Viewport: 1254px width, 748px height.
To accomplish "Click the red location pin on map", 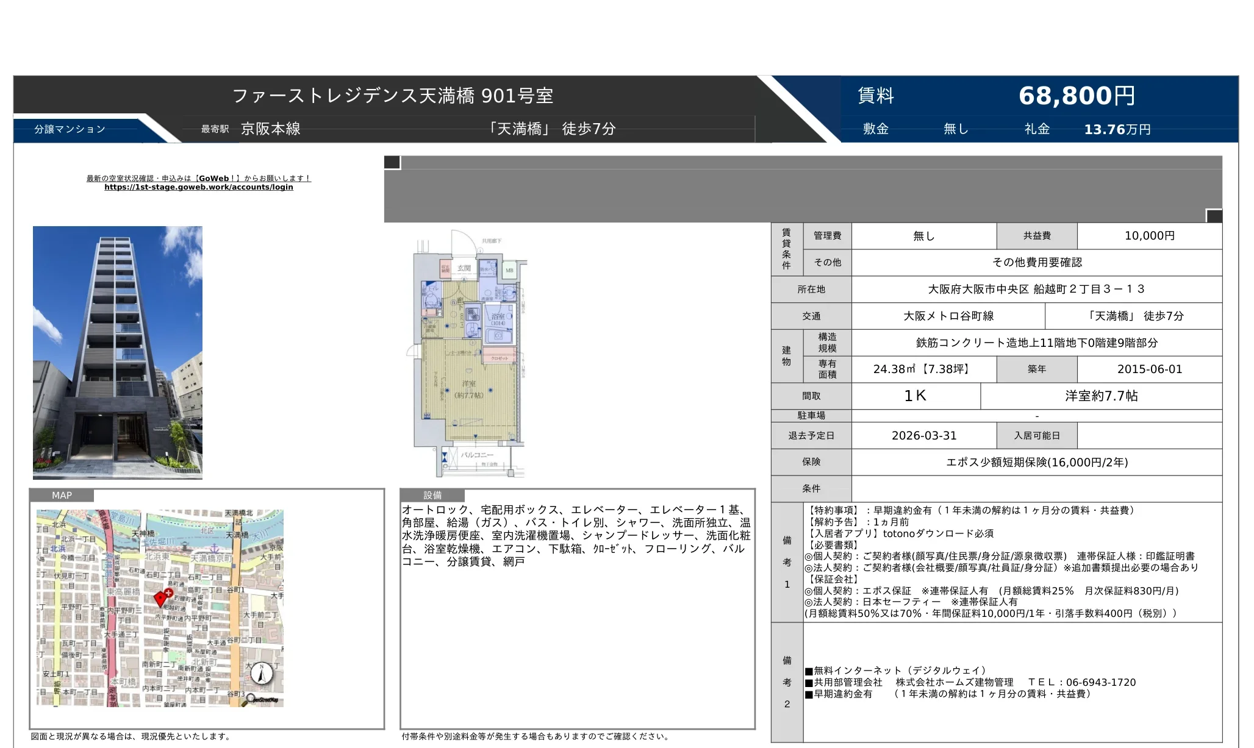I will 160,599.
